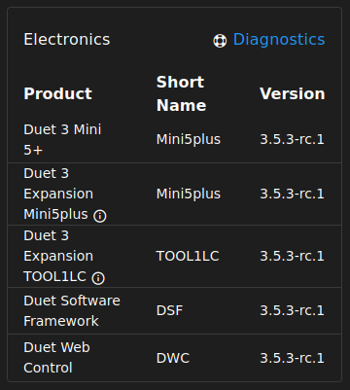This screenshot has height=390, width=350.
Task: Select the Product column header
Action: pos(58,93)
